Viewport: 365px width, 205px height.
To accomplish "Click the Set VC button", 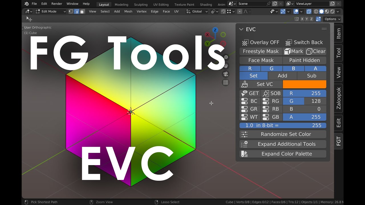I will [261, 84].
